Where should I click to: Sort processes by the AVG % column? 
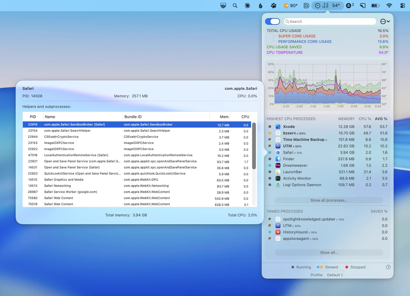[x=381, y=119]
